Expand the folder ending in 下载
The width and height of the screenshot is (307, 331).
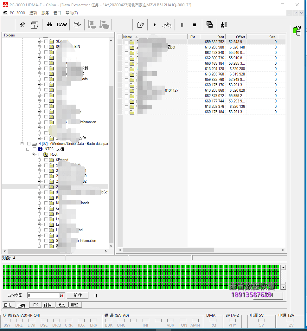point(39,68)
